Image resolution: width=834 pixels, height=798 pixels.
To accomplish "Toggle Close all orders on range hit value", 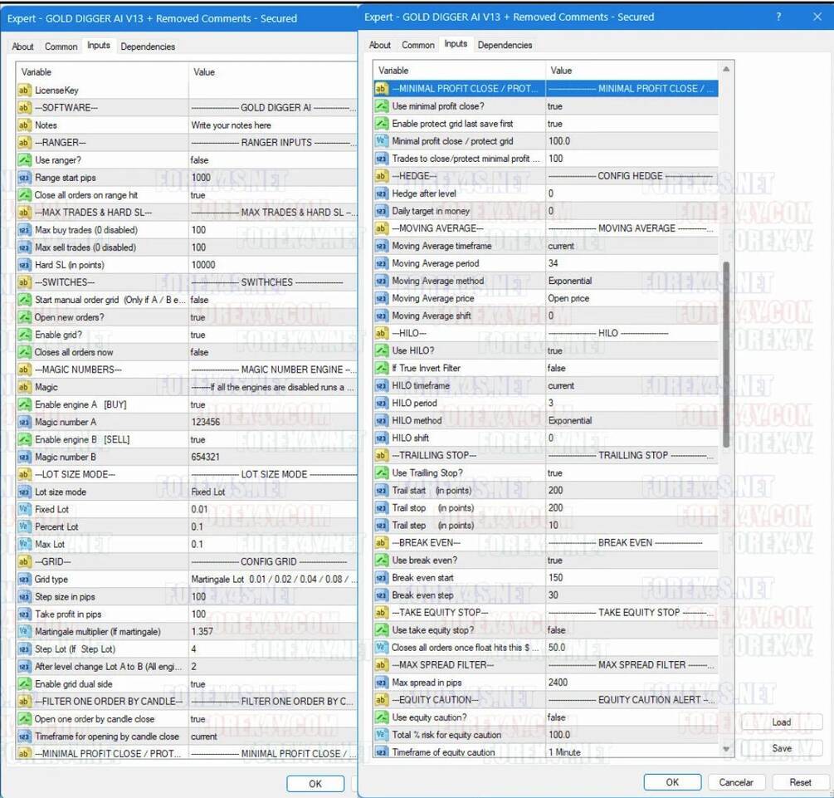I will (272, 195).
